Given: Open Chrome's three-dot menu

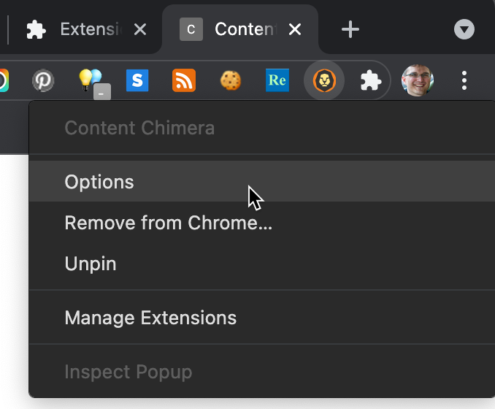Looking at the screenshot, I should 464,80.
